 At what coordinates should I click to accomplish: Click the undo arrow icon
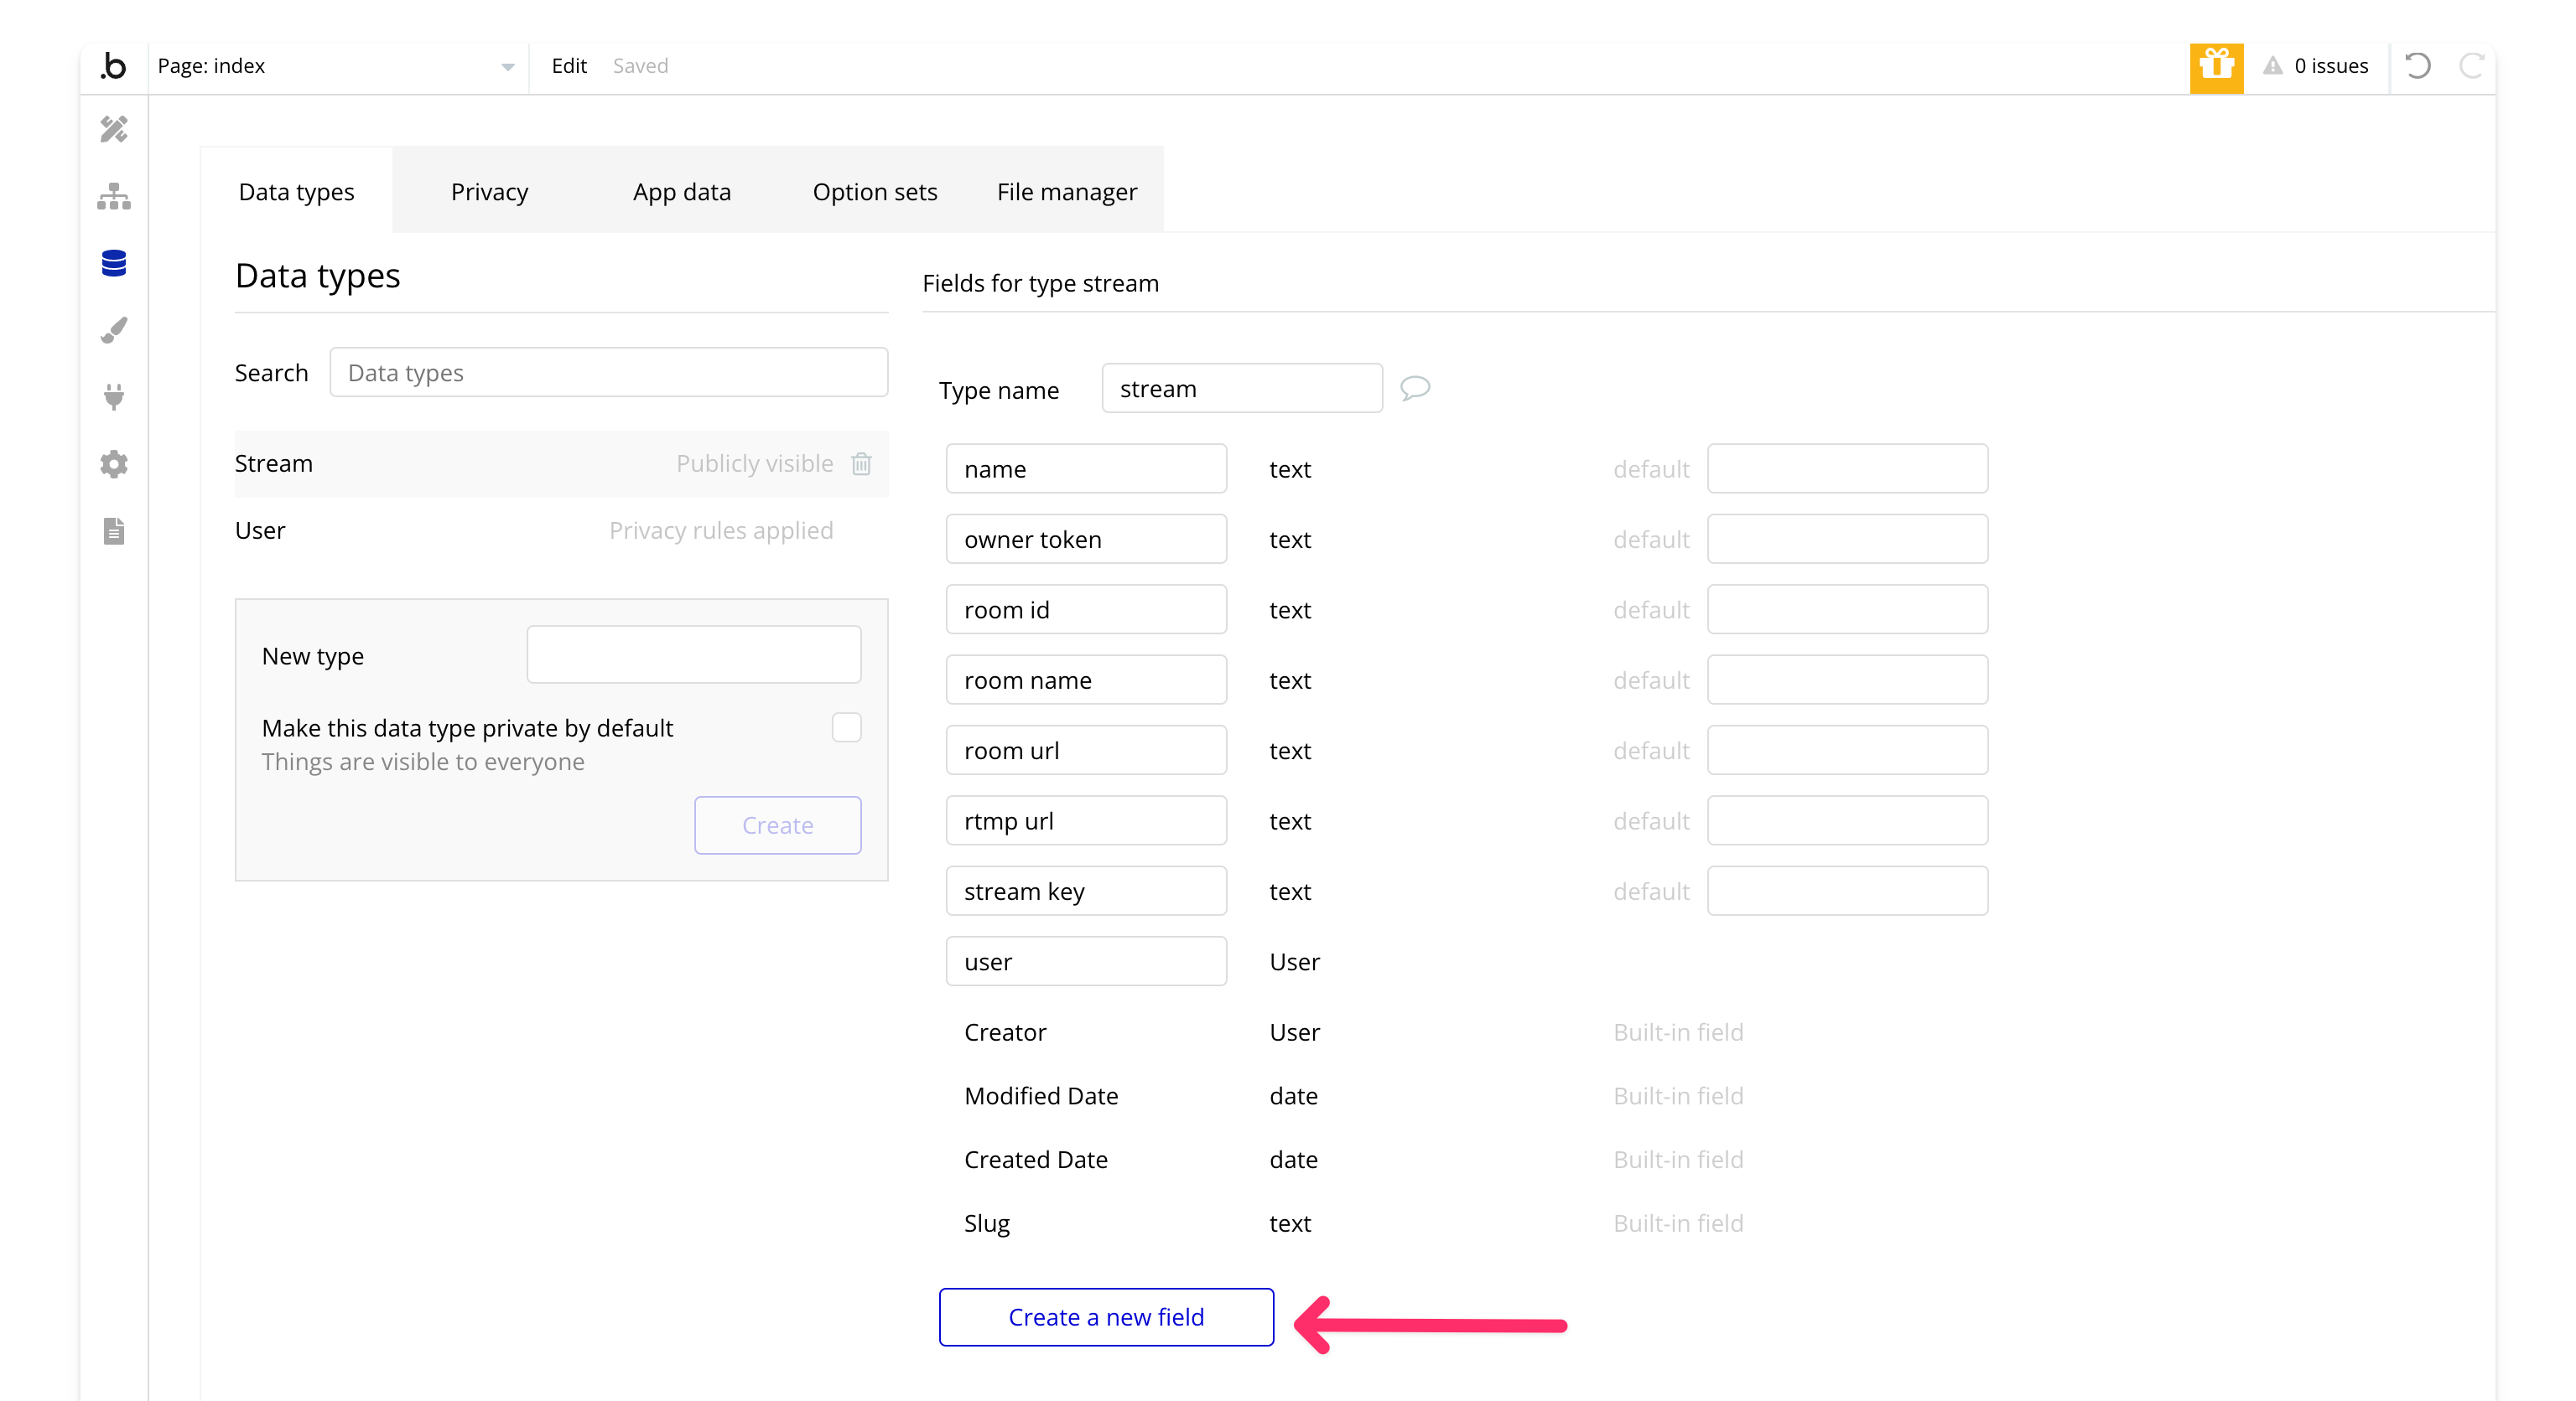coord(2418,66)
